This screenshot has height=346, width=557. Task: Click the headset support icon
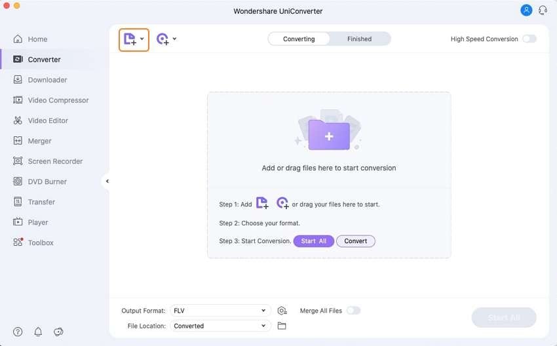coord(543,10)
